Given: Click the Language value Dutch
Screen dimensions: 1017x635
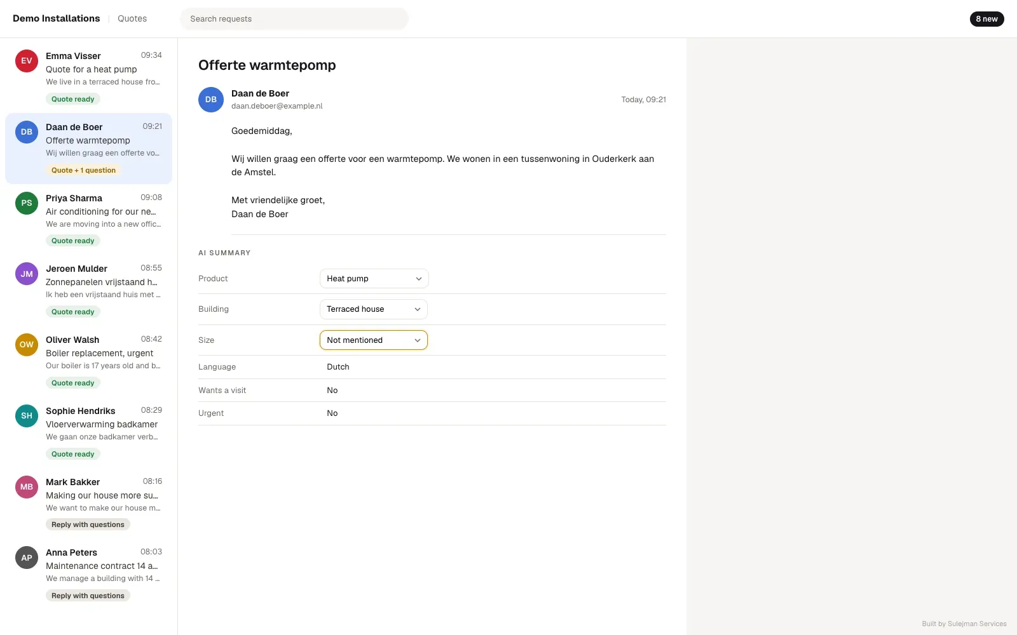Looking at the screenshot, I should (x=338, y=367).
